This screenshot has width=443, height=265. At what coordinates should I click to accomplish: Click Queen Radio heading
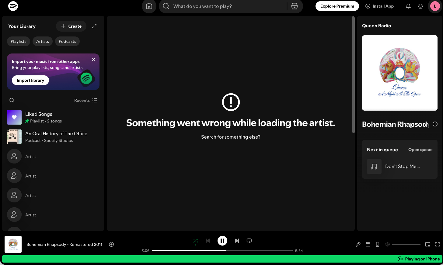point(376,26)
